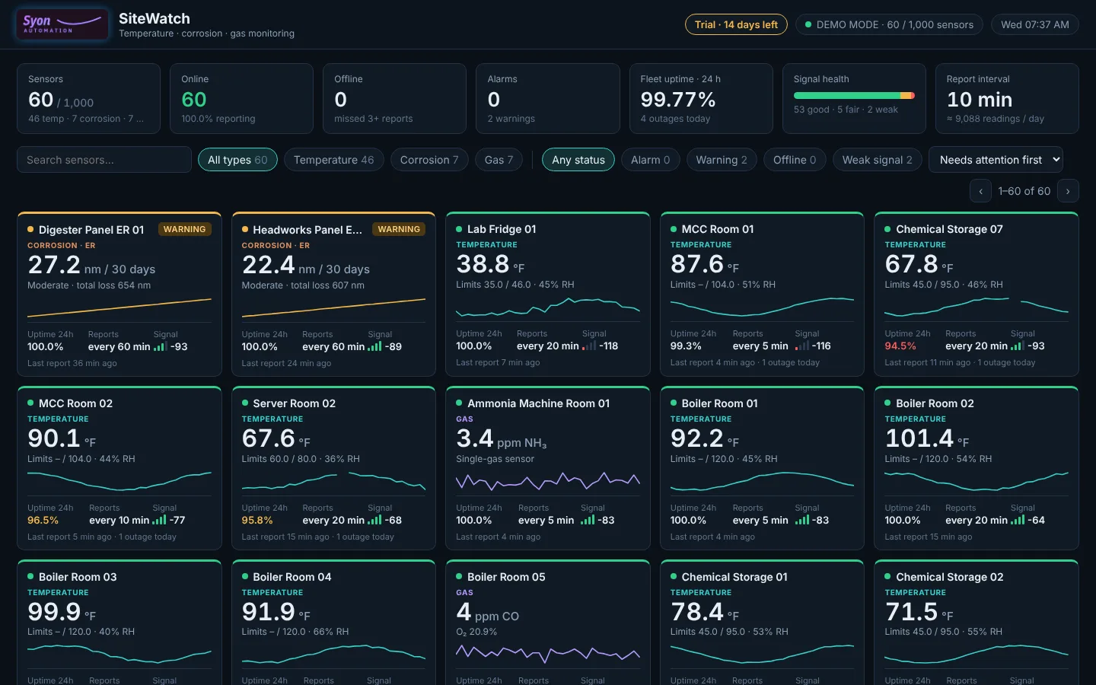The image size is (1096, 685).
Task: Open the Lab Fridge 01 sensor title
Action: (502, 229)
